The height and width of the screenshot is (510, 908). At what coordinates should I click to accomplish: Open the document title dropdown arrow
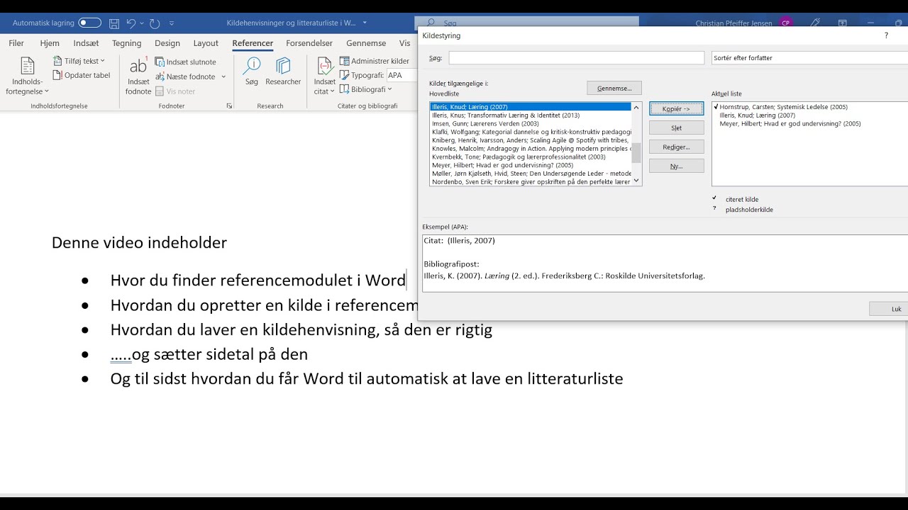click(365, 23)
